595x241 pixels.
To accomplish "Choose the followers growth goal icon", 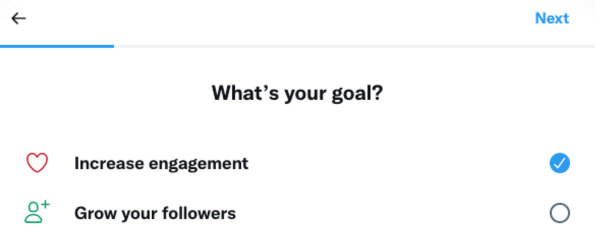I will coord(37,212).
